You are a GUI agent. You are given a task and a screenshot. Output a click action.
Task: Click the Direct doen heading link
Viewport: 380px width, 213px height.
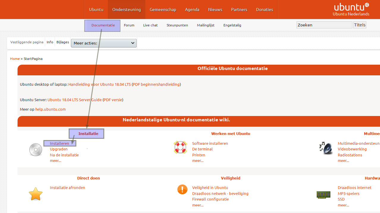tap(89, 178)
